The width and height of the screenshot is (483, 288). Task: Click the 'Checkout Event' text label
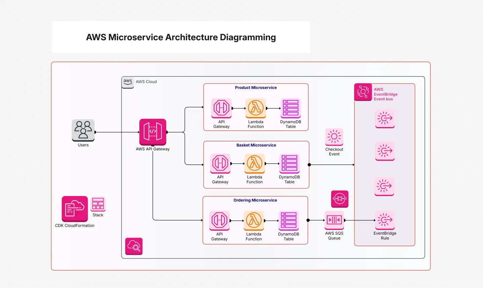point(334,152)
